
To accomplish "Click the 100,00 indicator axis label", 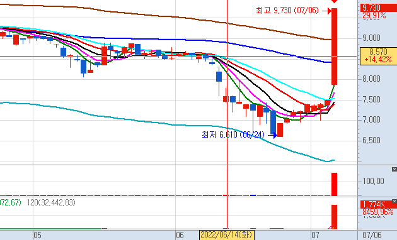I will pyautogui.click(x=373, y=181).
